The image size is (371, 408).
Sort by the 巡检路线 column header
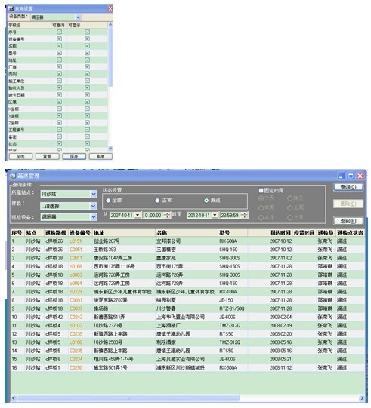coord(57,232)
